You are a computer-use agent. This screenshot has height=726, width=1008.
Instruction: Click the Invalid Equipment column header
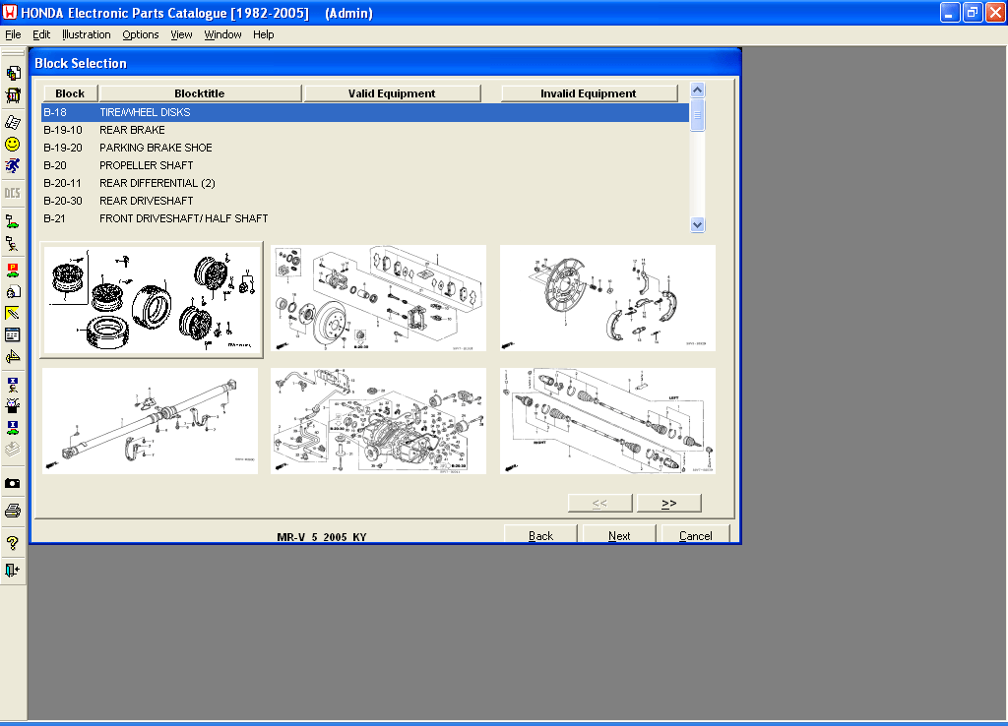point(589,93)
